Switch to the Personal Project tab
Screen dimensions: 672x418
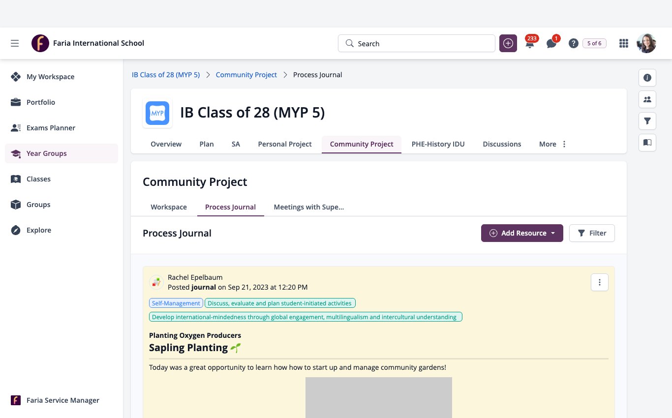(x=285, y=144)
